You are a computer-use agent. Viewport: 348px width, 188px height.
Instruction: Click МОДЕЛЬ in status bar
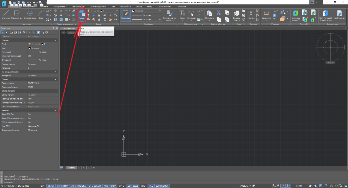pyautogui.click(x=244, y=186)
